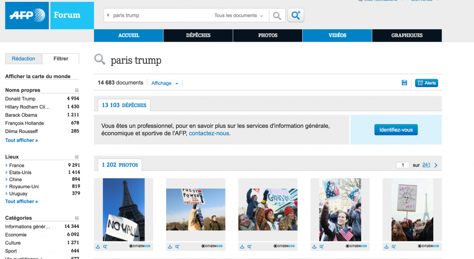This screenshot has width=474, height=259.
Task: Switch to the Rédaction tab
Action: click(24, 59)
